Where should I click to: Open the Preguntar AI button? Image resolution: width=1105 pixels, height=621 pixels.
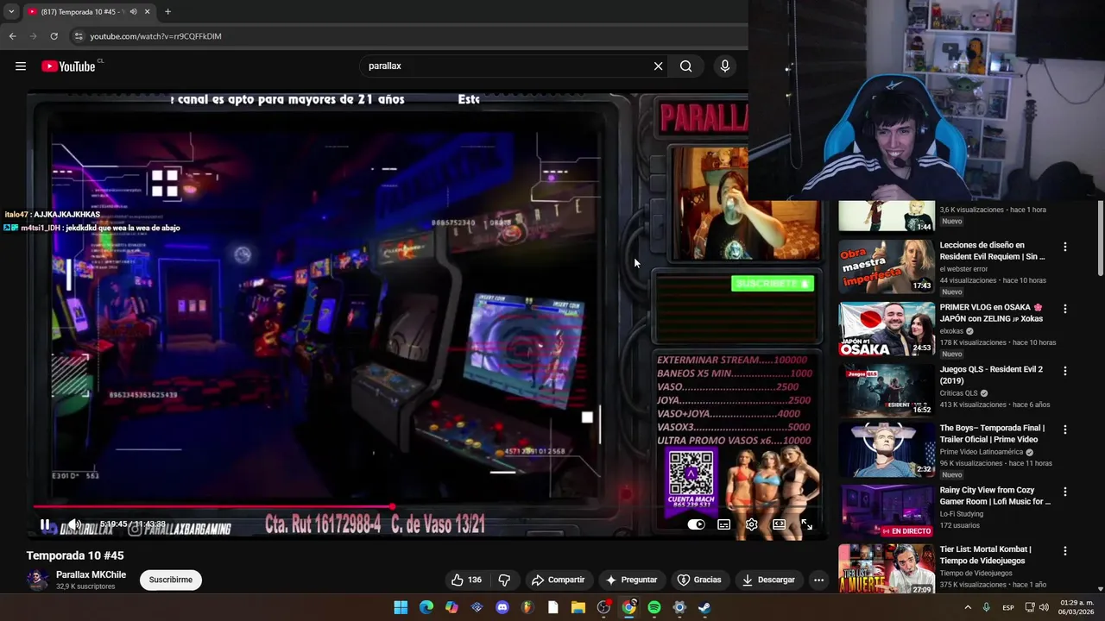[x=631, y=580]
